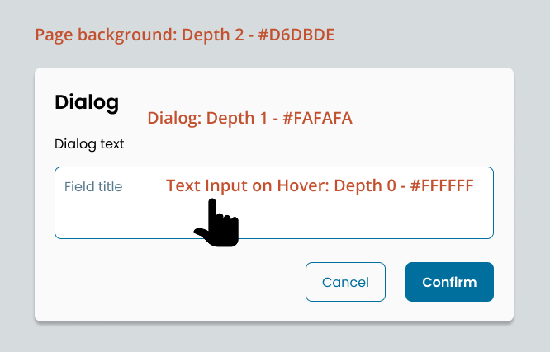Click the bold "Dialog" heading
The height and width of the screenshot is (352, 550).
tap(87, 102)
